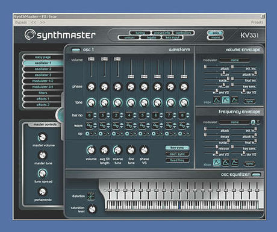Switch to the oscillator 3 page

tap(43, 75)
